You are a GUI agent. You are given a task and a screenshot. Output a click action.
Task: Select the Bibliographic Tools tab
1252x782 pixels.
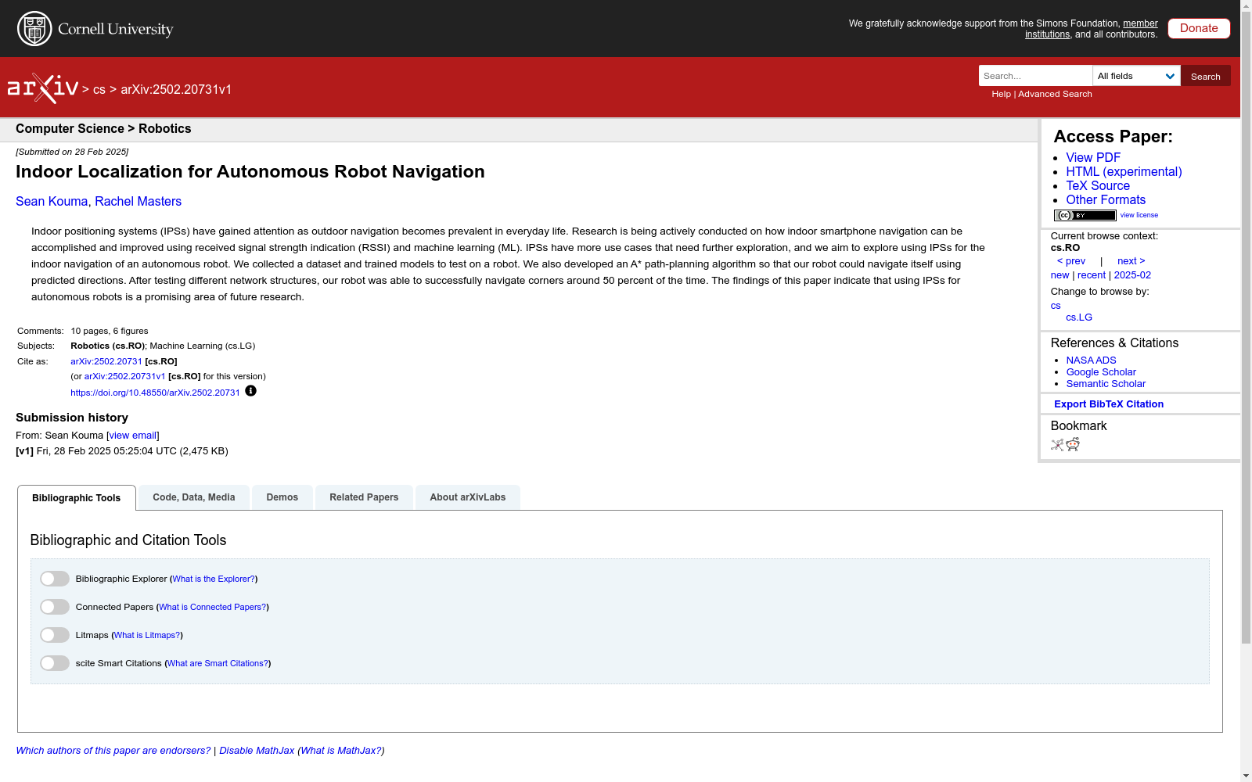(77, 498)
